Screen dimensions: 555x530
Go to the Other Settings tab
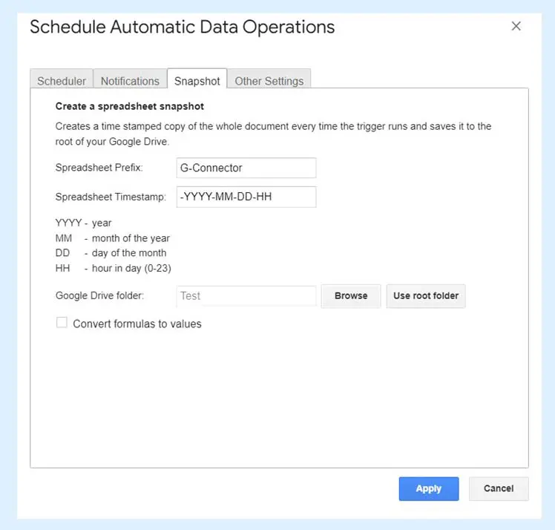(269, 81)
